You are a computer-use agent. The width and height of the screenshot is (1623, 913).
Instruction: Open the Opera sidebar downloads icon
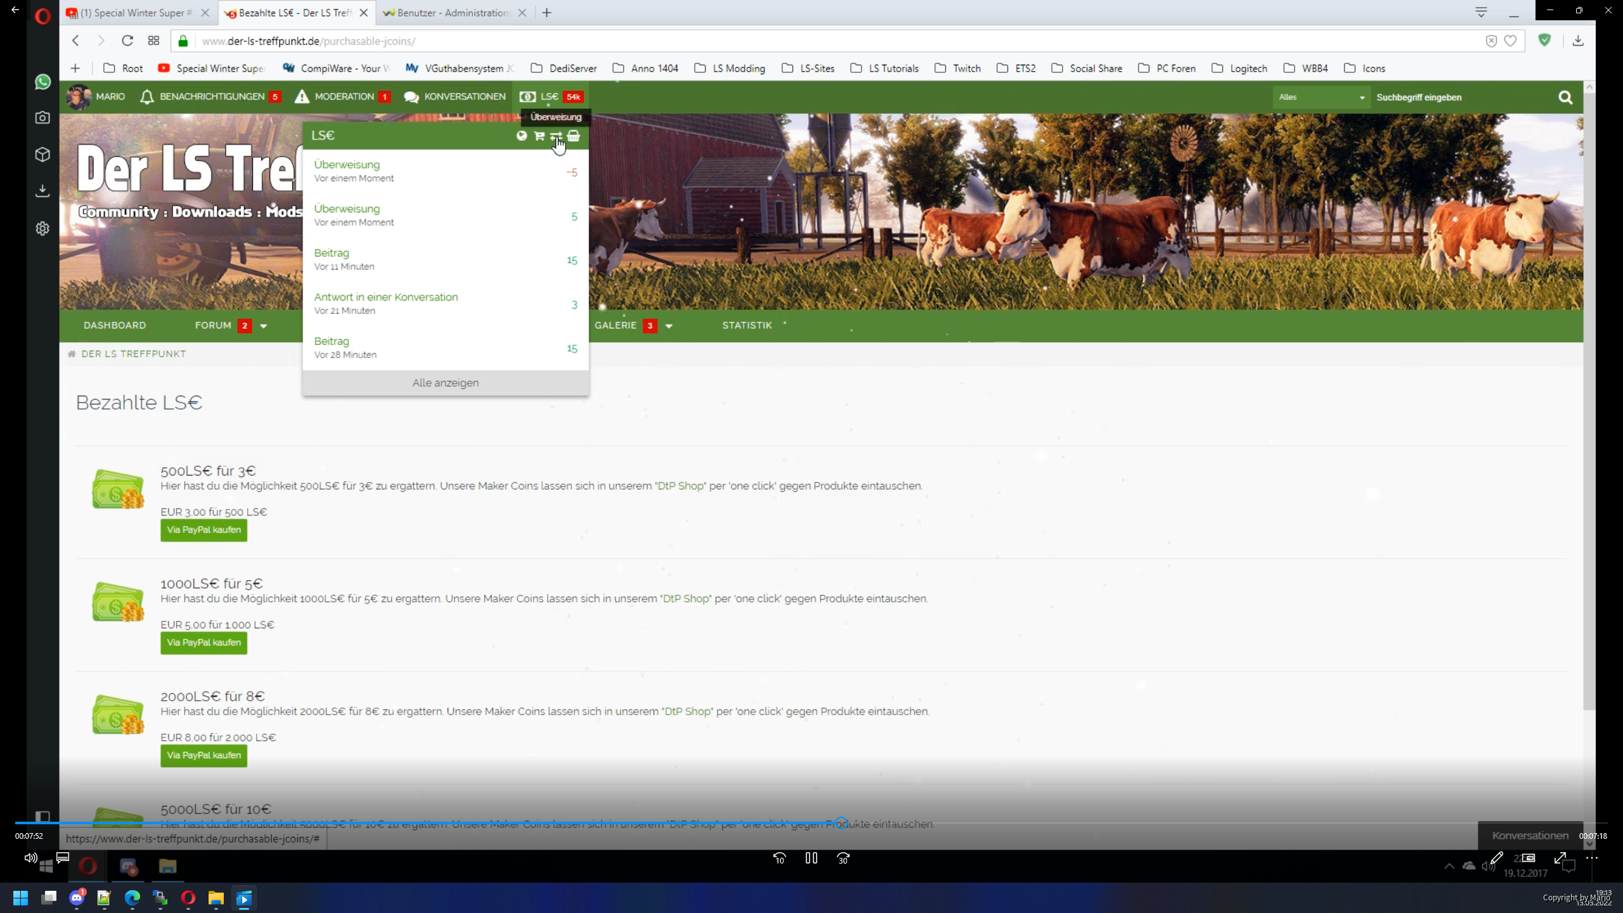(x=42, y=191)
